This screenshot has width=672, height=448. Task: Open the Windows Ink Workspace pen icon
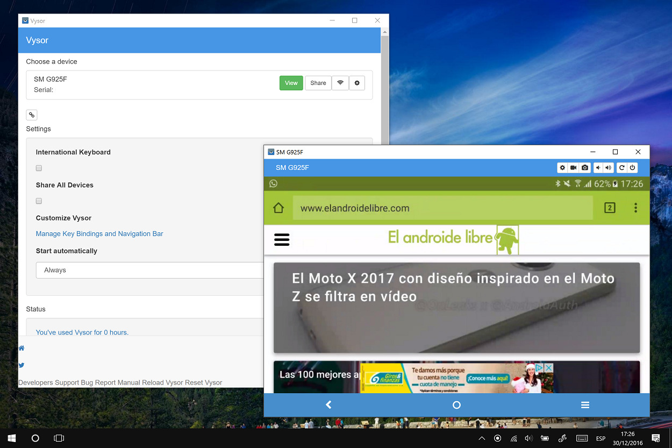563,438
